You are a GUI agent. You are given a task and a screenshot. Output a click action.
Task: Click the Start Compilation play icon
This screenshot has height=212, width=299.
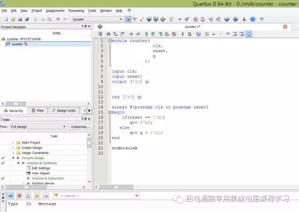tap(180, 19)
